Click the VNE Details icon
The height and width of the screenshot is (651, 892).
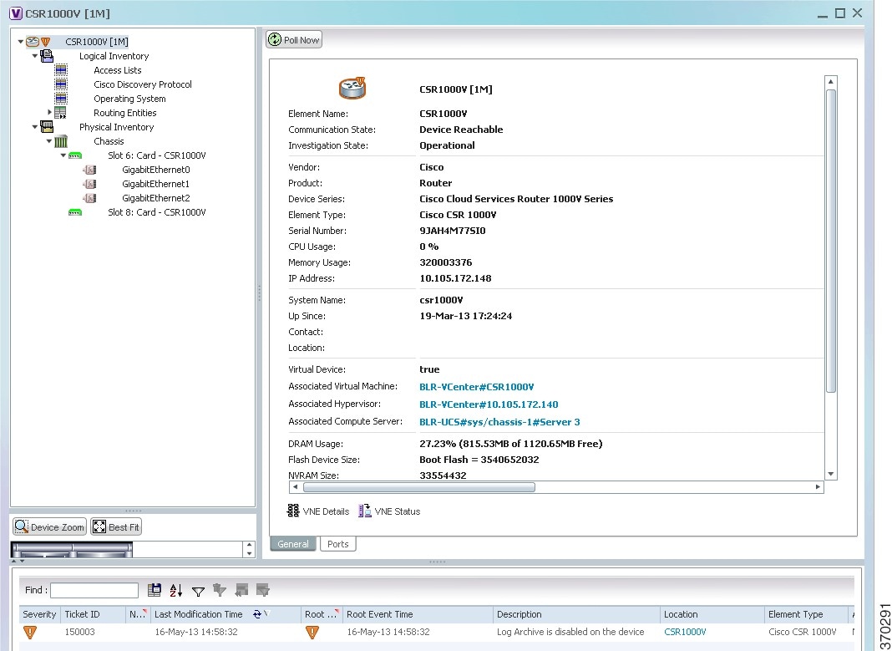(x=293, y=511)
